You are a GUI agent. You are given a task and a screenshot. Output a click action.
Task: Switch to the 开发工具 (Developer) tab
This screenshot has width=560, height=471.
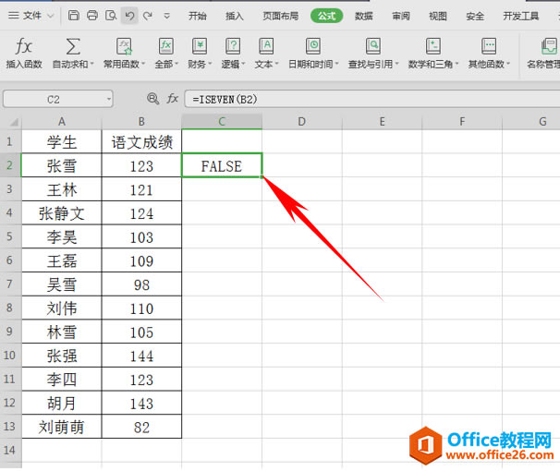(520, 16)
